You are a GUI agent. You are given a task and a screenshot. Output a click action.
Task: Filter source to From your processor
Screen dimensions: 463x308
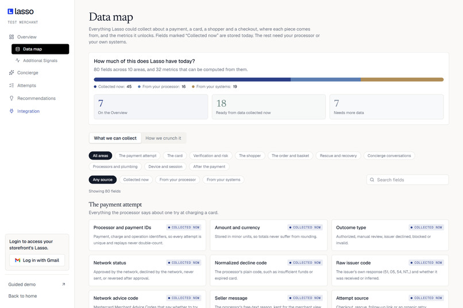tap(178, 180)
